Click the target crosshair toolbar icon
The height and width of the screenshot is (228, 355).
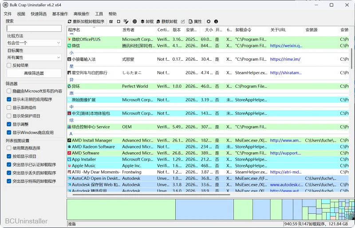click(135, 21)
